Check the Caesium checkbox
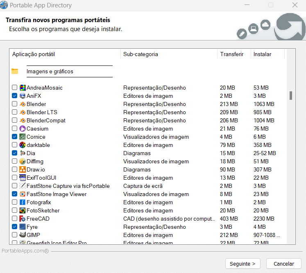Screen dimensions: 306x273 [x=14, y=128]
